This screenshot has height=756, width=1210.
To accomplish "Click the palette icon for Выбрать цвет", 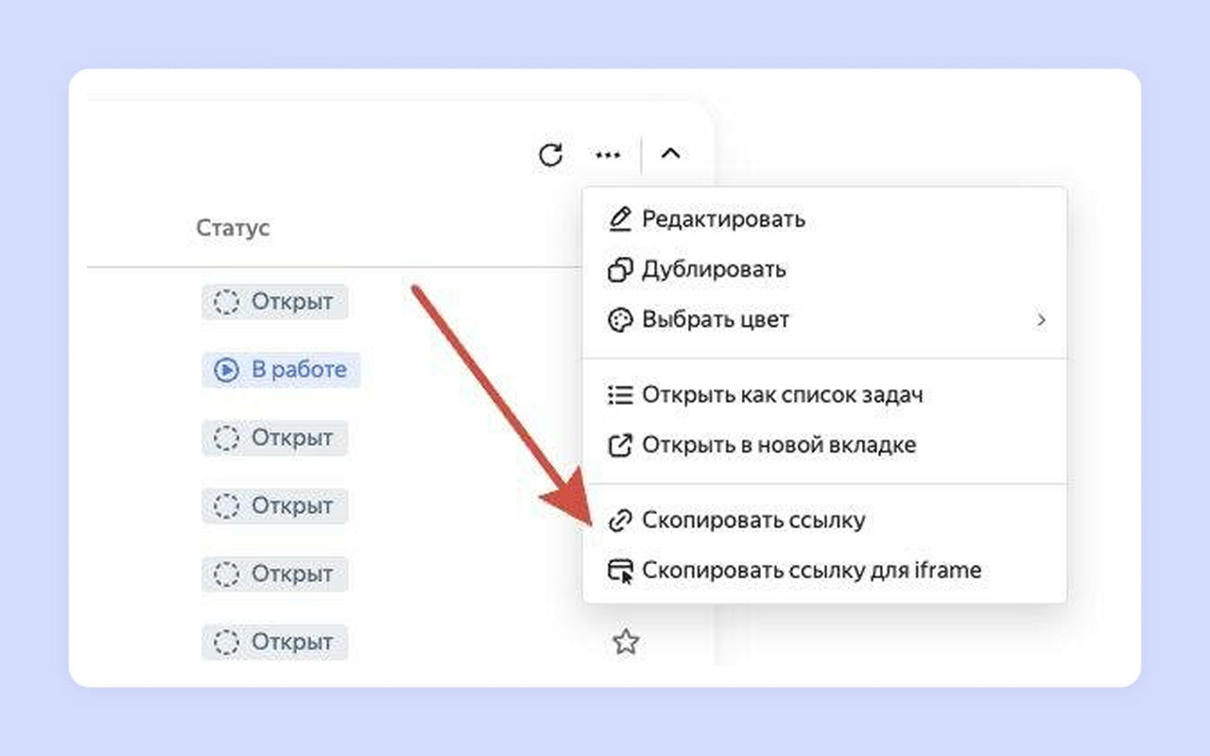I will [619, 320].
